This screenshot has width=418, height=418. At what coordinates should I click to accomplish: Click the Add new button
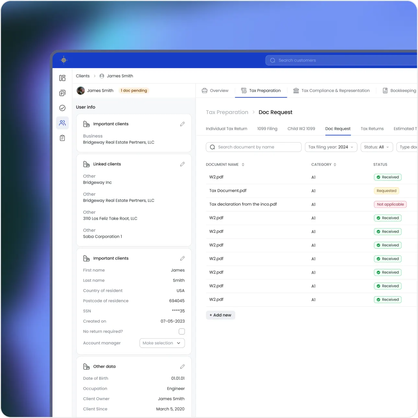220,315
